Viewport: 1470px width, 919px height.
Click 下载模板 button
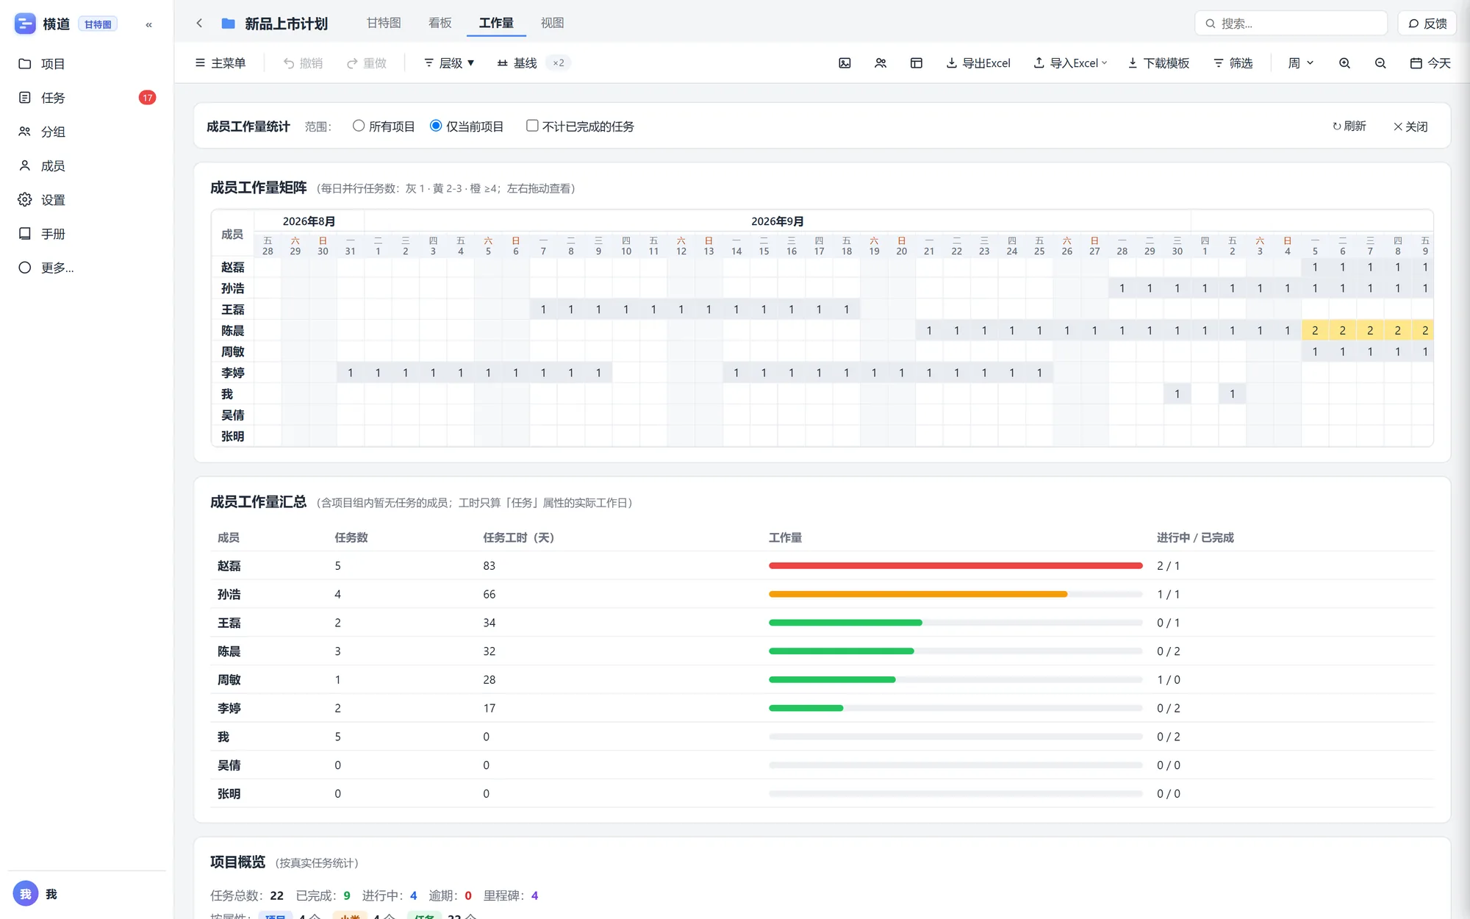pyautogui.click(x=1158, y=63)
